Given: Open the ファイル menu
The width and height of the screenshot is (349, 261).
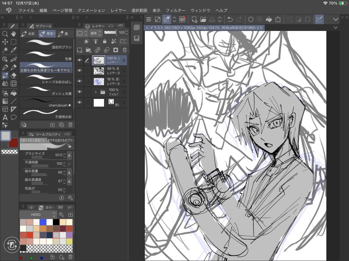Looking at the screenshot, I should point(26,10).
